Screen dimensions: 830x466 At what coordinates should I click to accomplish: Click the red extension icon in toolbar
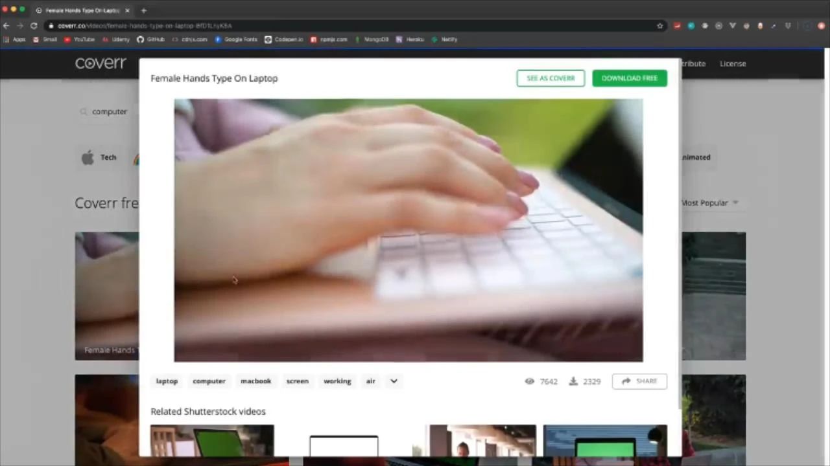point(677,26)
